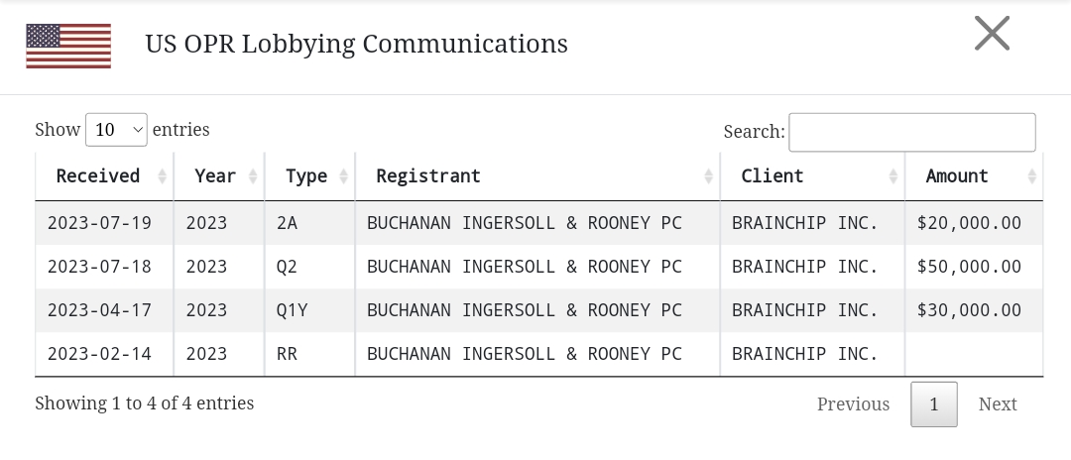Click the US flag icon
This screenshot has height=460, width=1071.
coord(68,46)
